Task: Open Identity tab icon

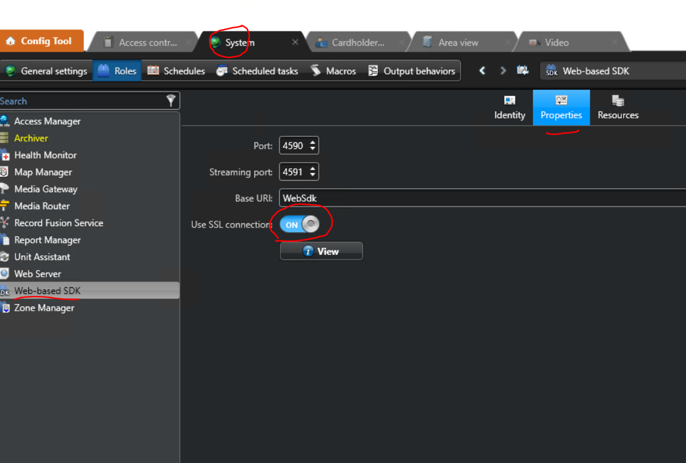Action: coord(509,100)
